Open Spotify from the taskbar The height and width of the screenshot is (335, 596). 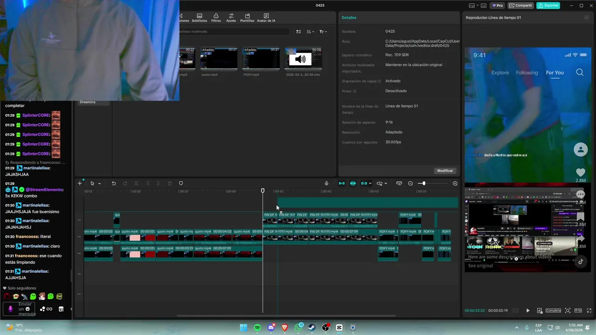click(257, 328)
